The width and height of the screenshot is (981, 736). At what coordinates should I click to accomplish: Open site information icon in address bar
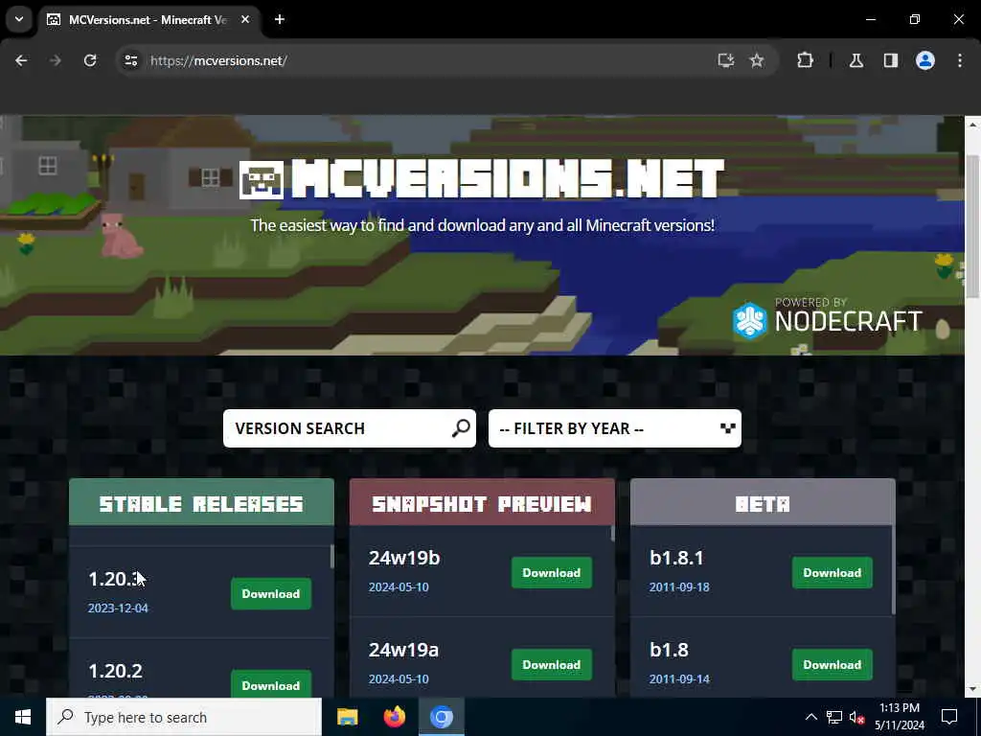pyautogui.click(x=130, y=60)
